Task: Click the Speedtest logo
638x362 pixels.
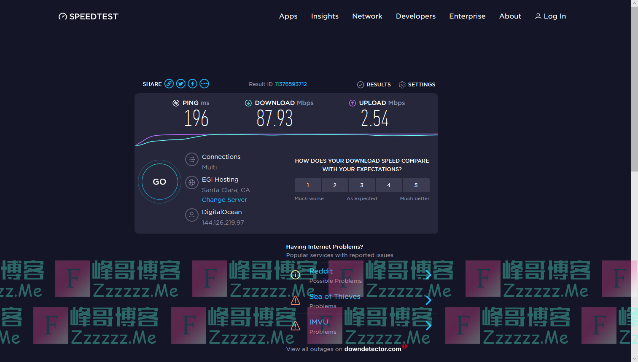Action: click(89, 16)
